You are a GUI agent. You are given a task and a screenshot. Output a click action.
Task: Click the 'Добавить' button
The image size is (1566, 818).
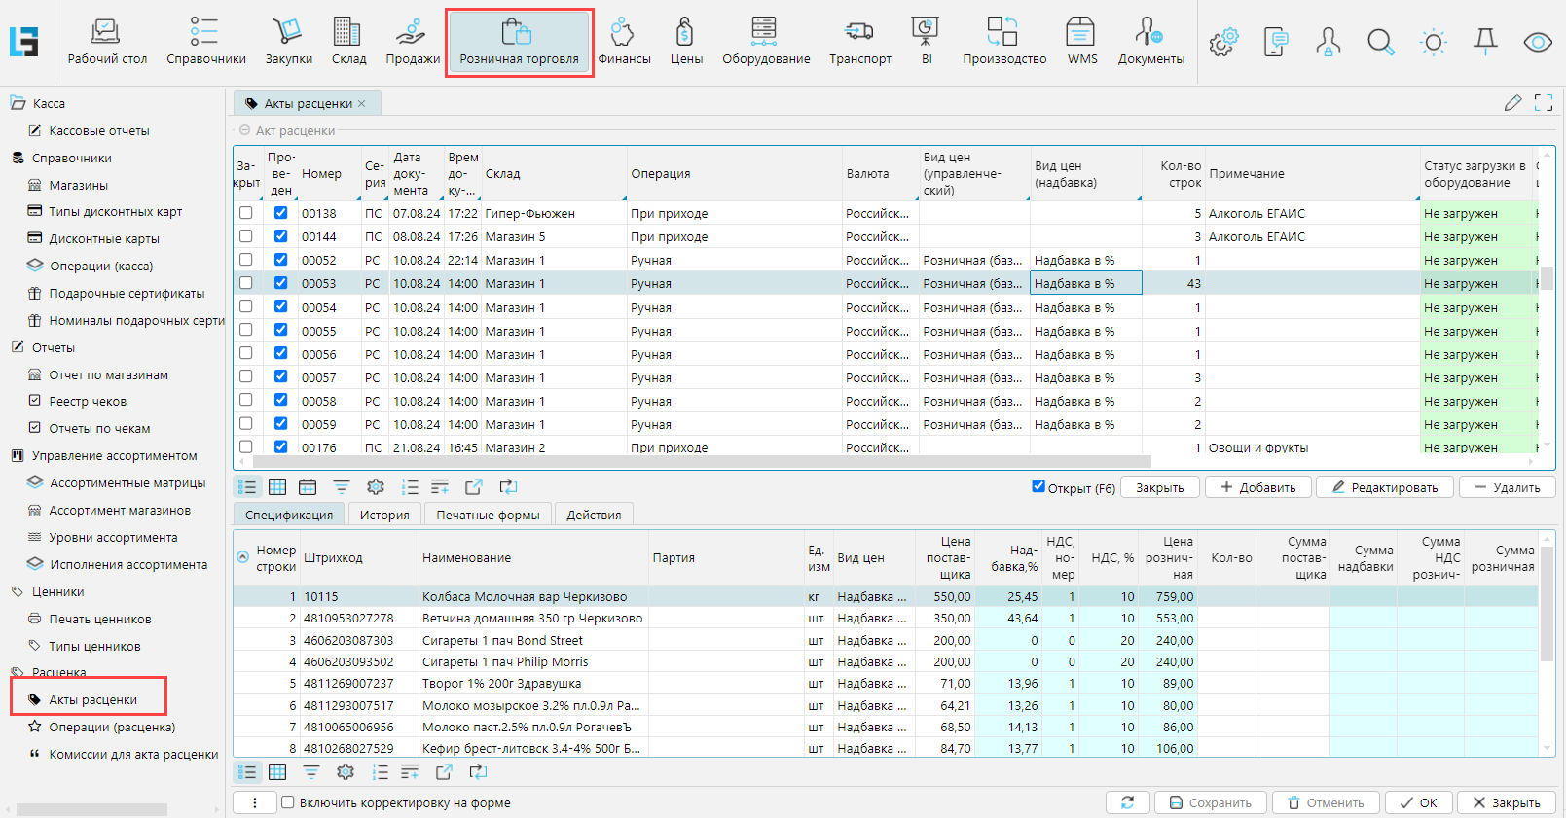1257,487
